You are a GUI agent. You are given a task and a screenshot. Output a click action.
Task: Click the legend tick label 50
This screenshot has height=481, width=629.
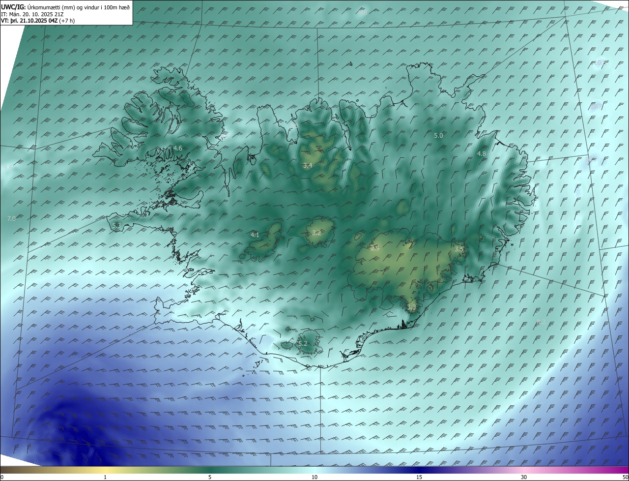pyautogui.click(x=625, y=477)
